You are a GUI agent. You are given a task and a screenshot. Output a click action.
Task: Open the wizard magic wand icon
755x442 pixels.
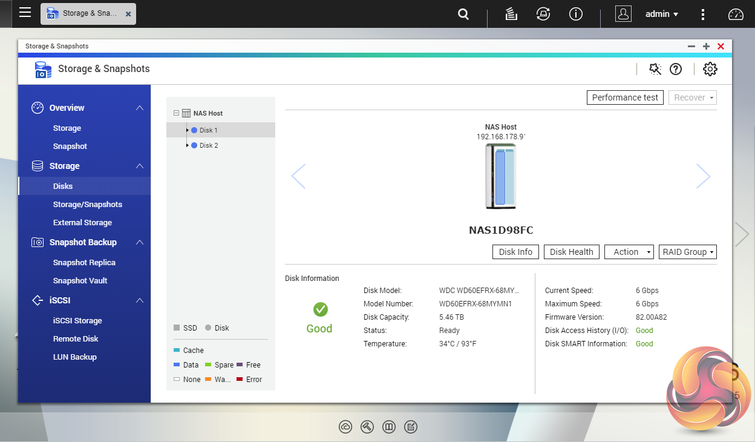click(655, 69)
